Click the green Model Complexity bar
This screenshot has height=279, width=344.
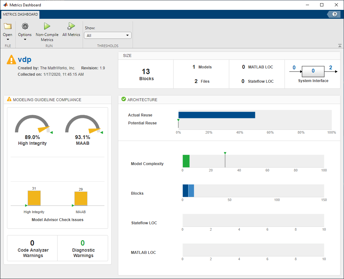point(186,161)
